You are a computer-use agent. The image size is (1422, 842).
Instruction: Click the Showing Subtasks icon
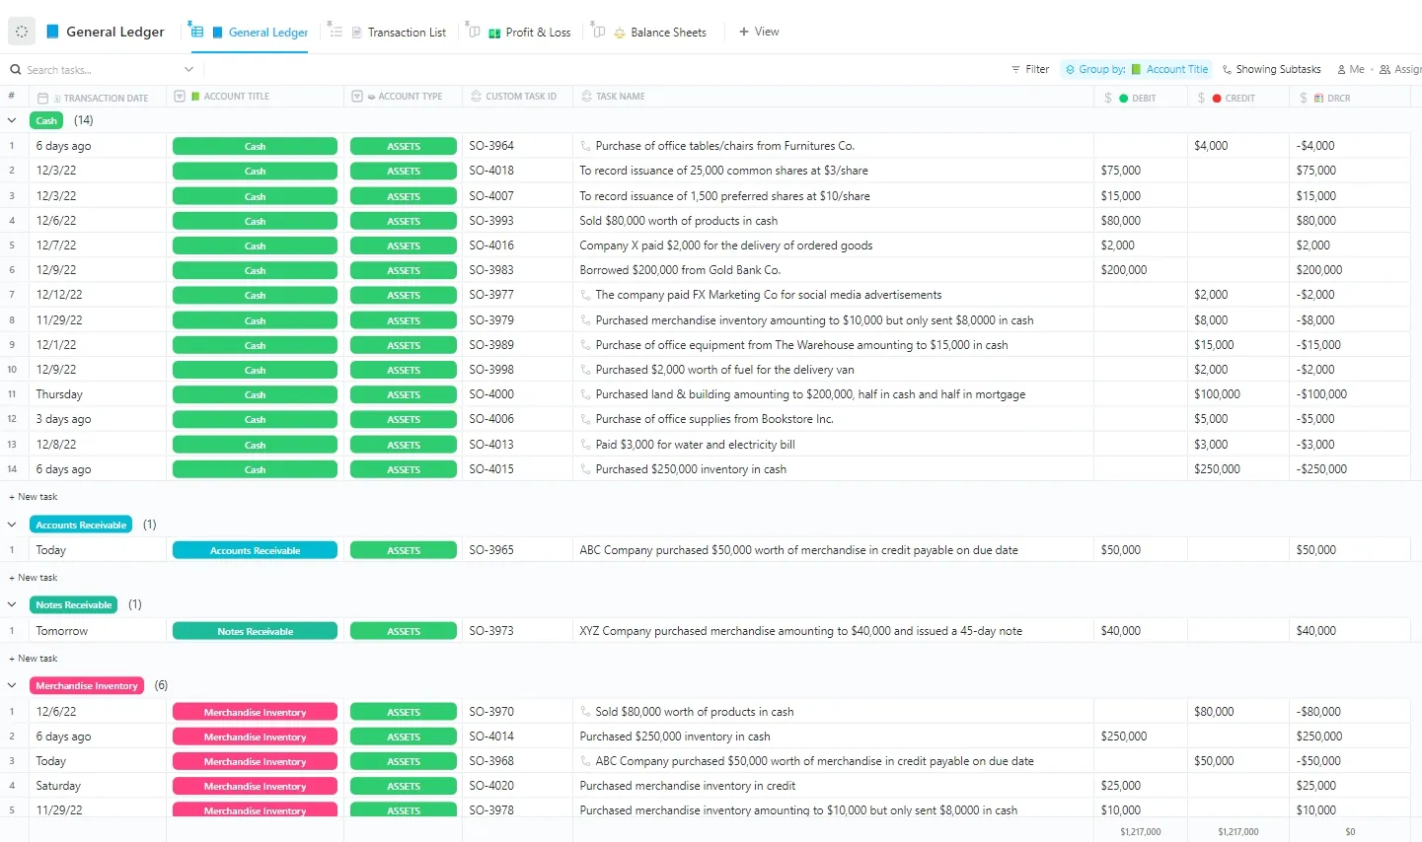coord(1227,70)
